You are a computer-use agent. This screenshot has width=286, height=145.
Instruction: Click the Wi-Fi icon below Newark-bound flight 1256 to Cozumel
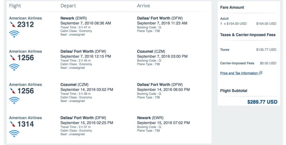(x=14, y=67)
